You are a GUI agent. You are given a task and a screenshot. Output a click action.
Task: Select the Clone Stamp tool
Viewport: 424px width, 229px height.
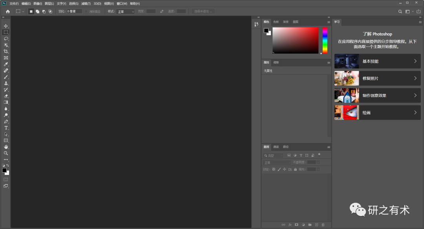(x=5, y=83)
